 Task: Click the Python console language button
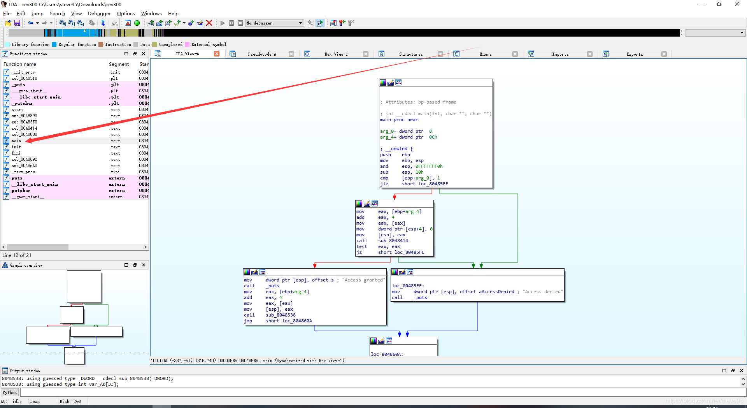tap(10, 392)
